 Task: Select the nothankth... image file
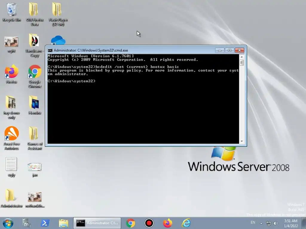click(35, 199)
